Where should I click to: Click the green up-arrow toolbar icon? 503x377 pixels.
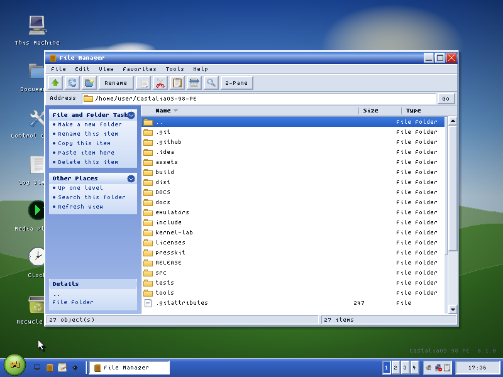[55, 83]
